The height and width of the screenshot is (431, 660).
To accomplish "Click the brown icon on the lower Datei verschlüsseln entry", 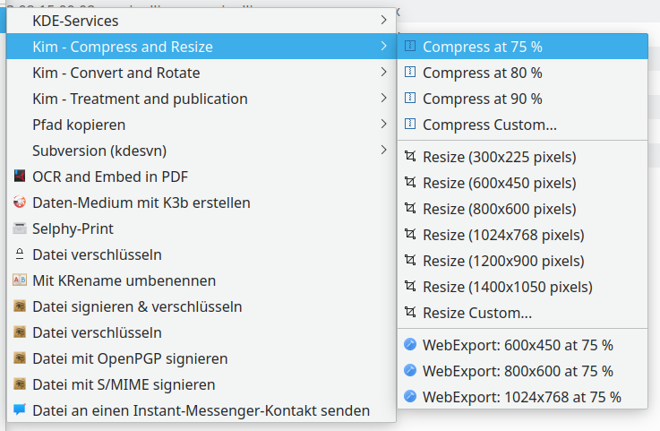I will point(20,332).
